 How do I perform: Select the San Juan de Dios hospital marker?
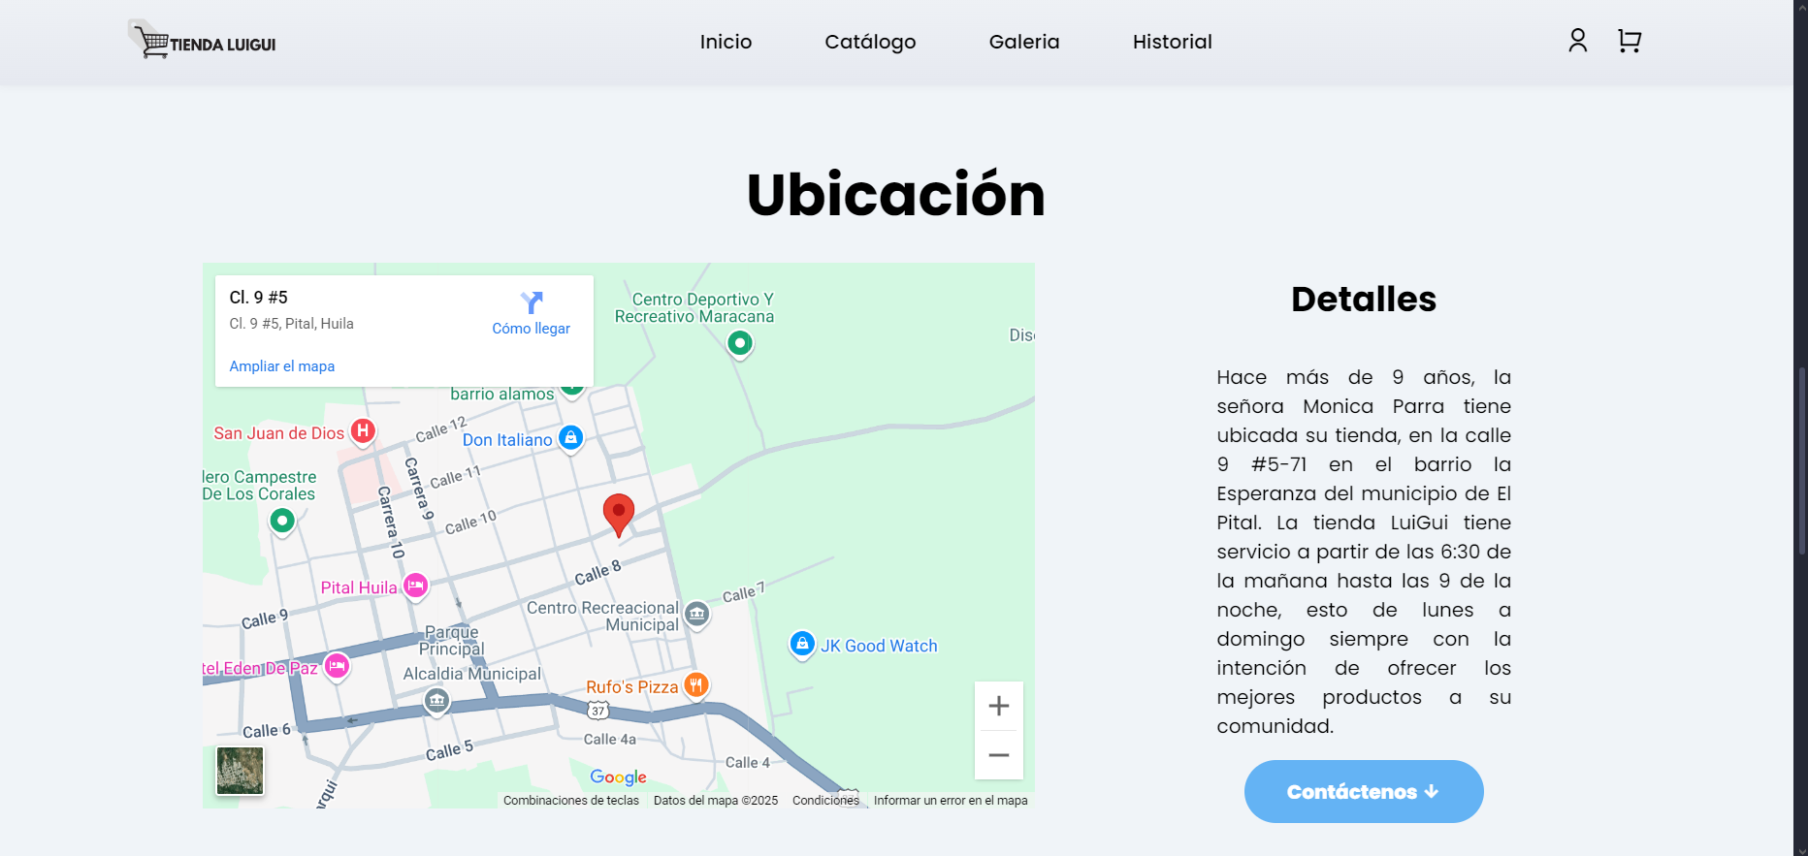coord(363,431)
